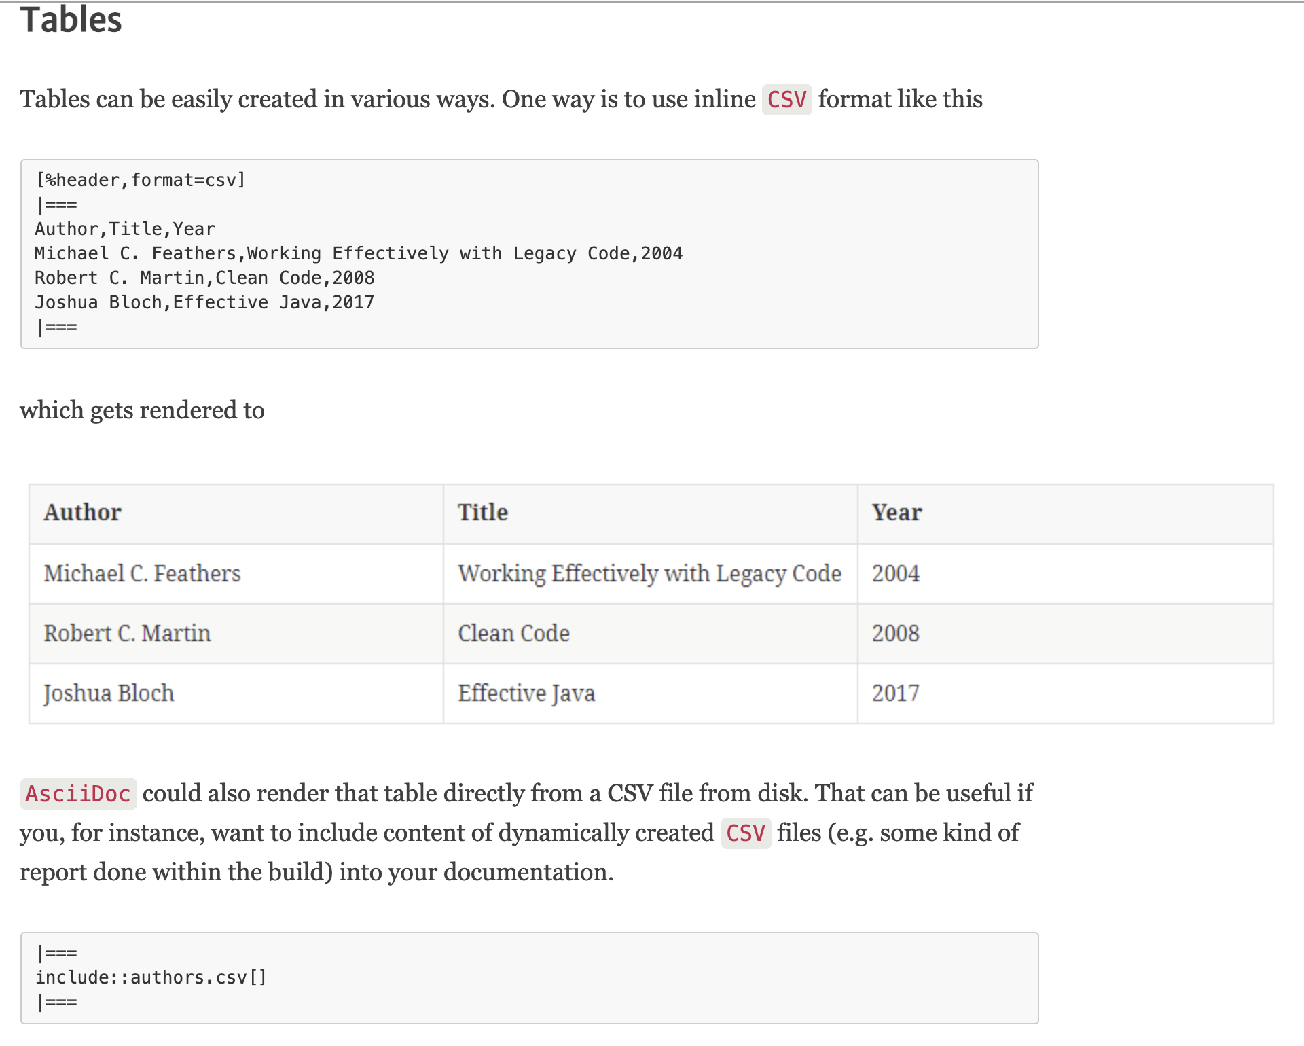Click the Author column header
Viewport: 1304px width, 1046px height.
(83, 513)
